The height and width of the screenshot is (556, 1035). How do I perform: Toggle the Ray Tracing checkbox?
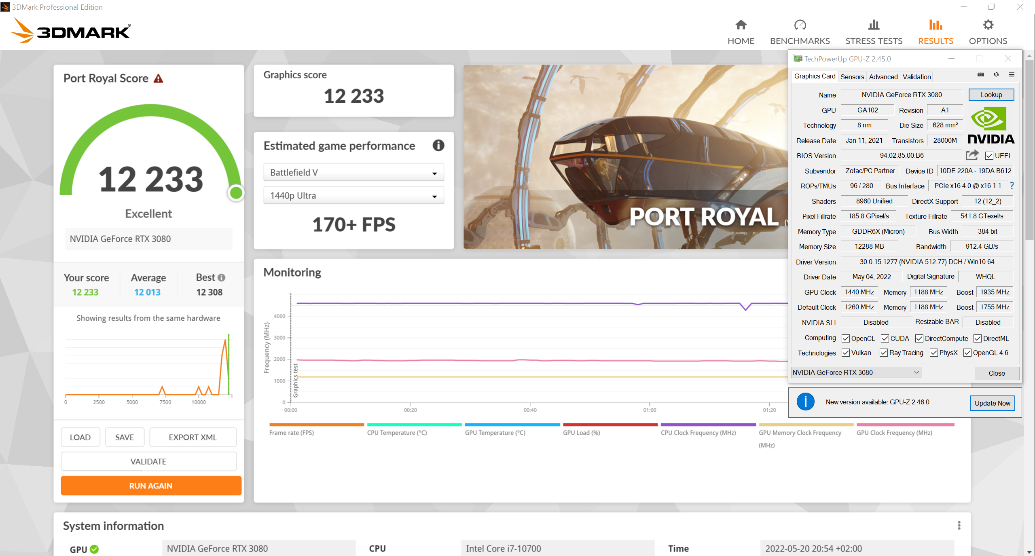point(883,353)
